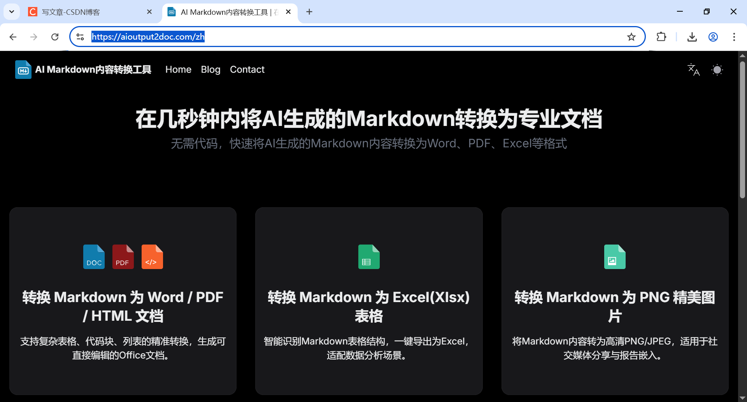Viewport: 747px width, 402px height.
Task: Click the page vertical scrollbar thumb
Action: pos(742,130)
